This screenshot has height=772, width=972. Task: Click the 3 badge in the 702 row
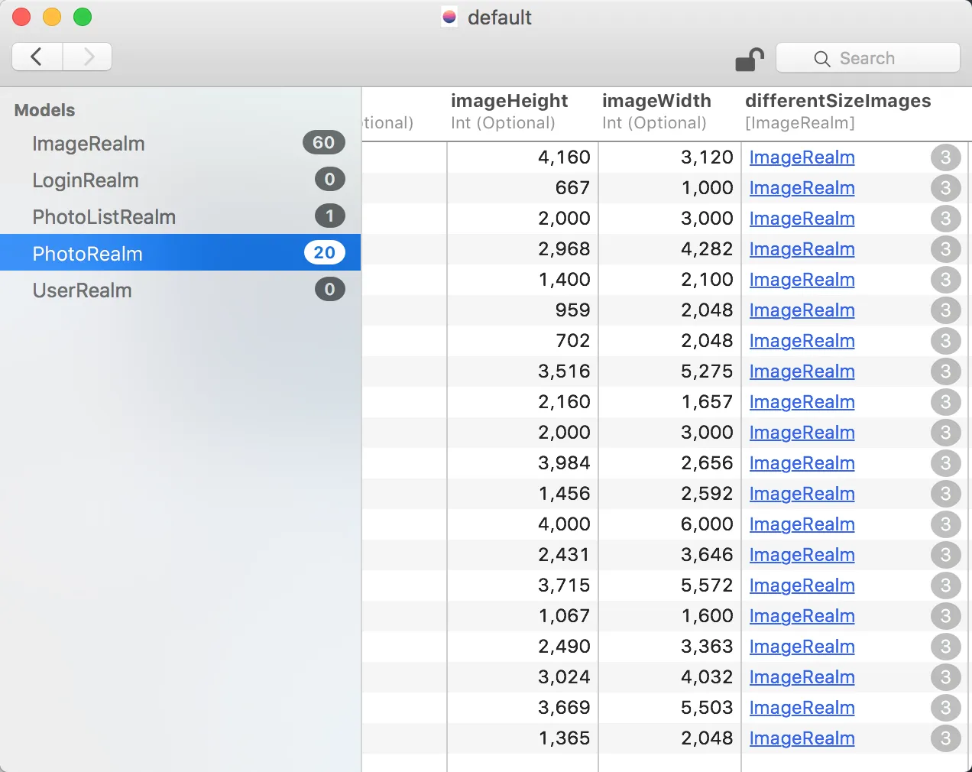point(945,341)
